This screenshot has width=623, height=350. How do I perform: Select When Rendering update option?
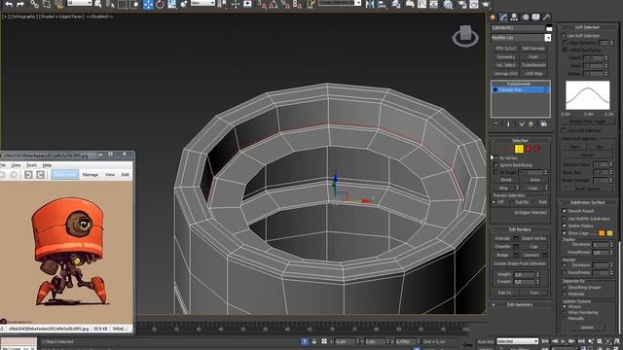coord(565,312)
